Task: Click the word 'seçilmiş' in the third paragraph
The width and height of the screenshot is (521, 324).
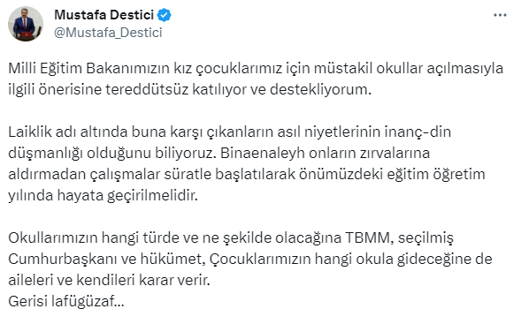Action: pyautogui.click(x=425, y=238)
